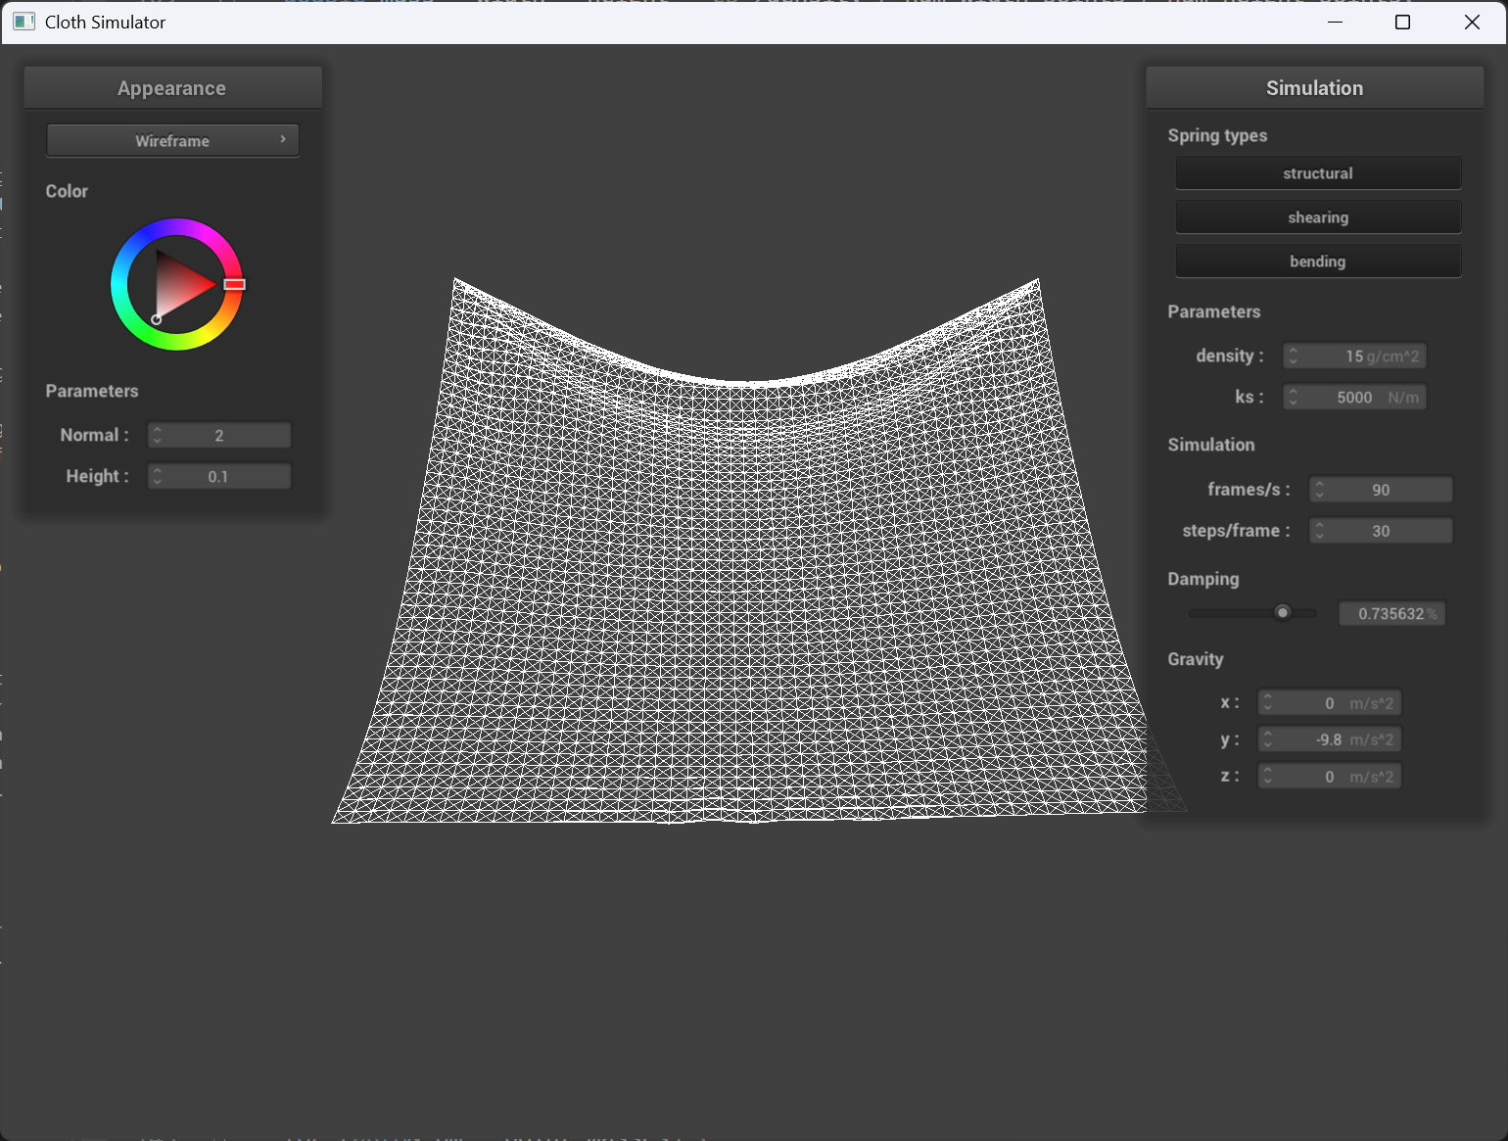
Task: Click the Gravity x value field
Action: (x=1330, y=703)
